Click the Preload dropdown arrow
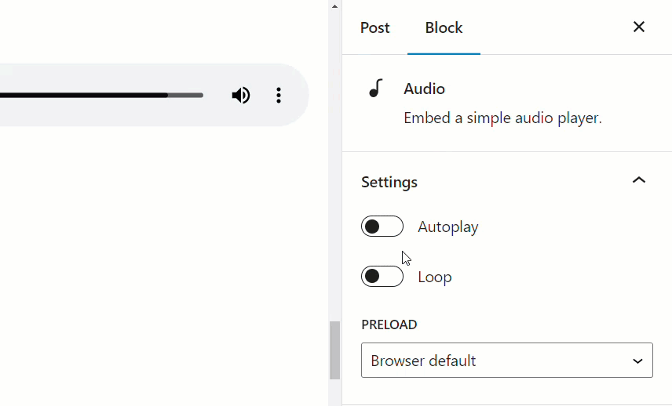672x406 pixels. (x=637, y=361)
